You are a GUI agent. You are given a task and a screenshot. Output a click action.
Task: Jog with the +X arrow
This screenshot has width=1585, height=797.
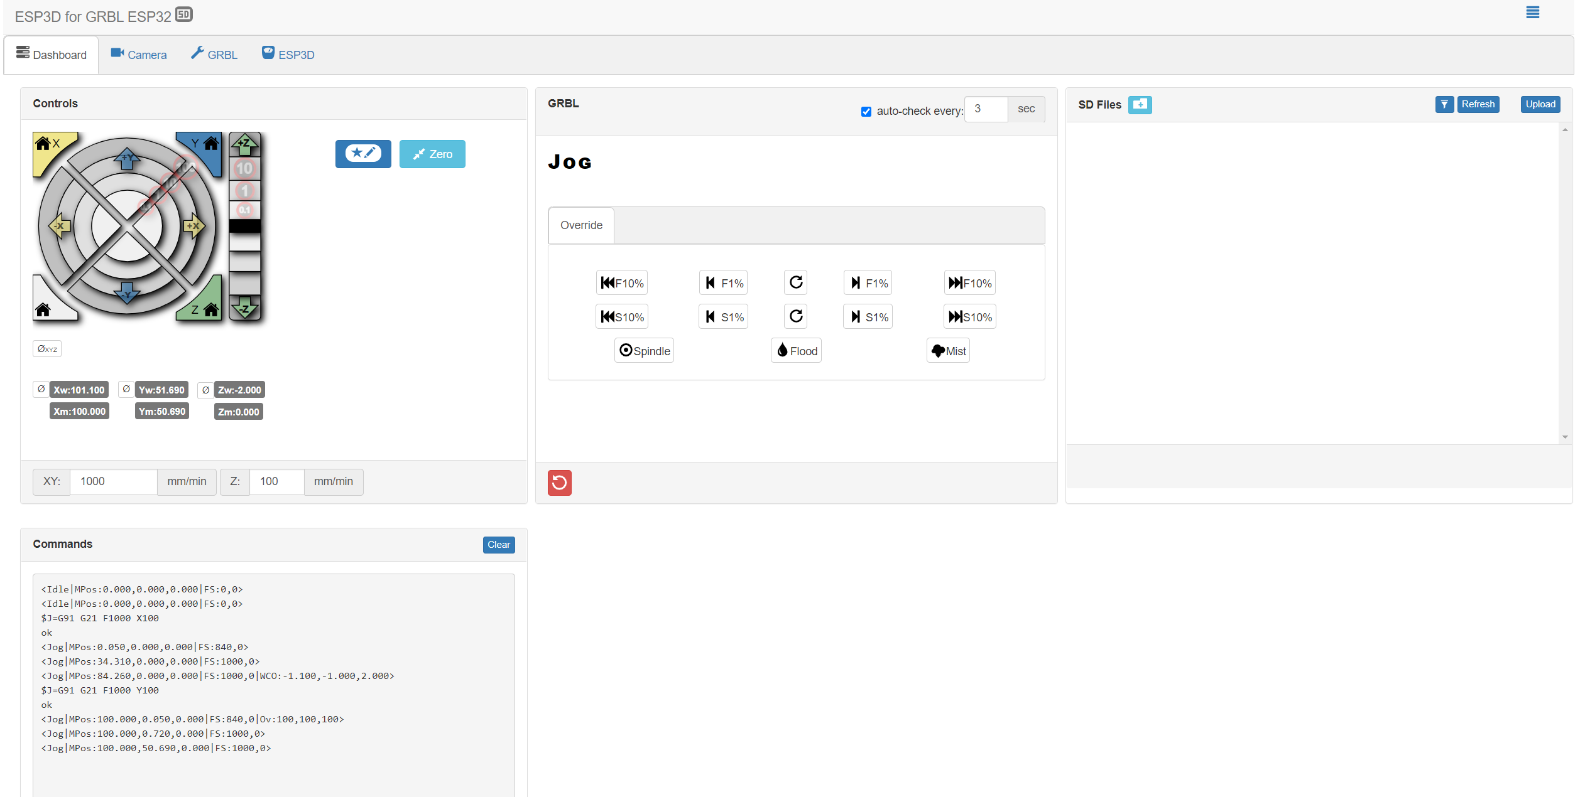(194, 226)
